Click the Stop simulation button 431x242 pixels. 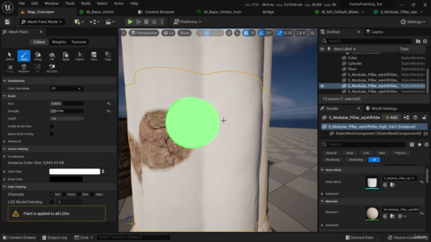pos(146,22)
